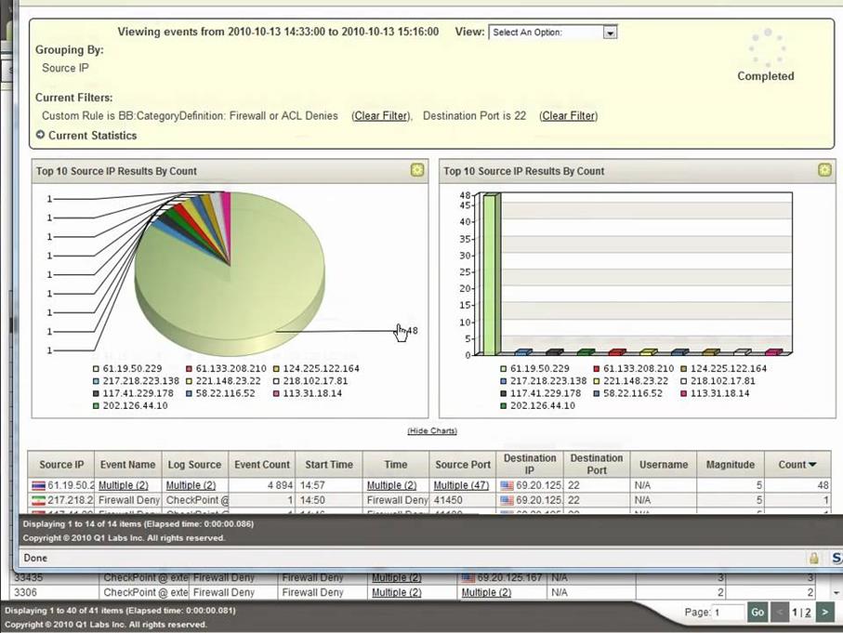Click 61.19.50.2 source IP cell

click(61, 485)
